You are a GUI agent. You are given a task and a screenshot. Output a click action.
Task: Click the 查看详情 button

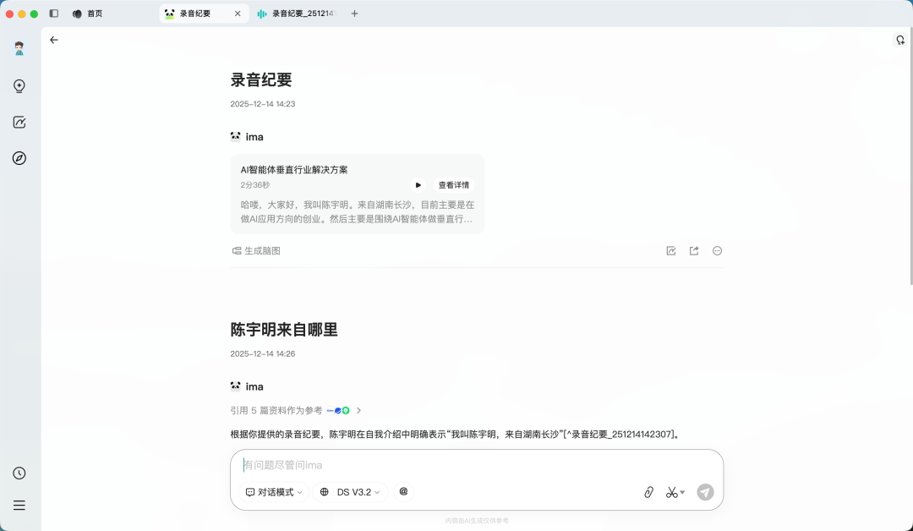click(x=454, y=184)
